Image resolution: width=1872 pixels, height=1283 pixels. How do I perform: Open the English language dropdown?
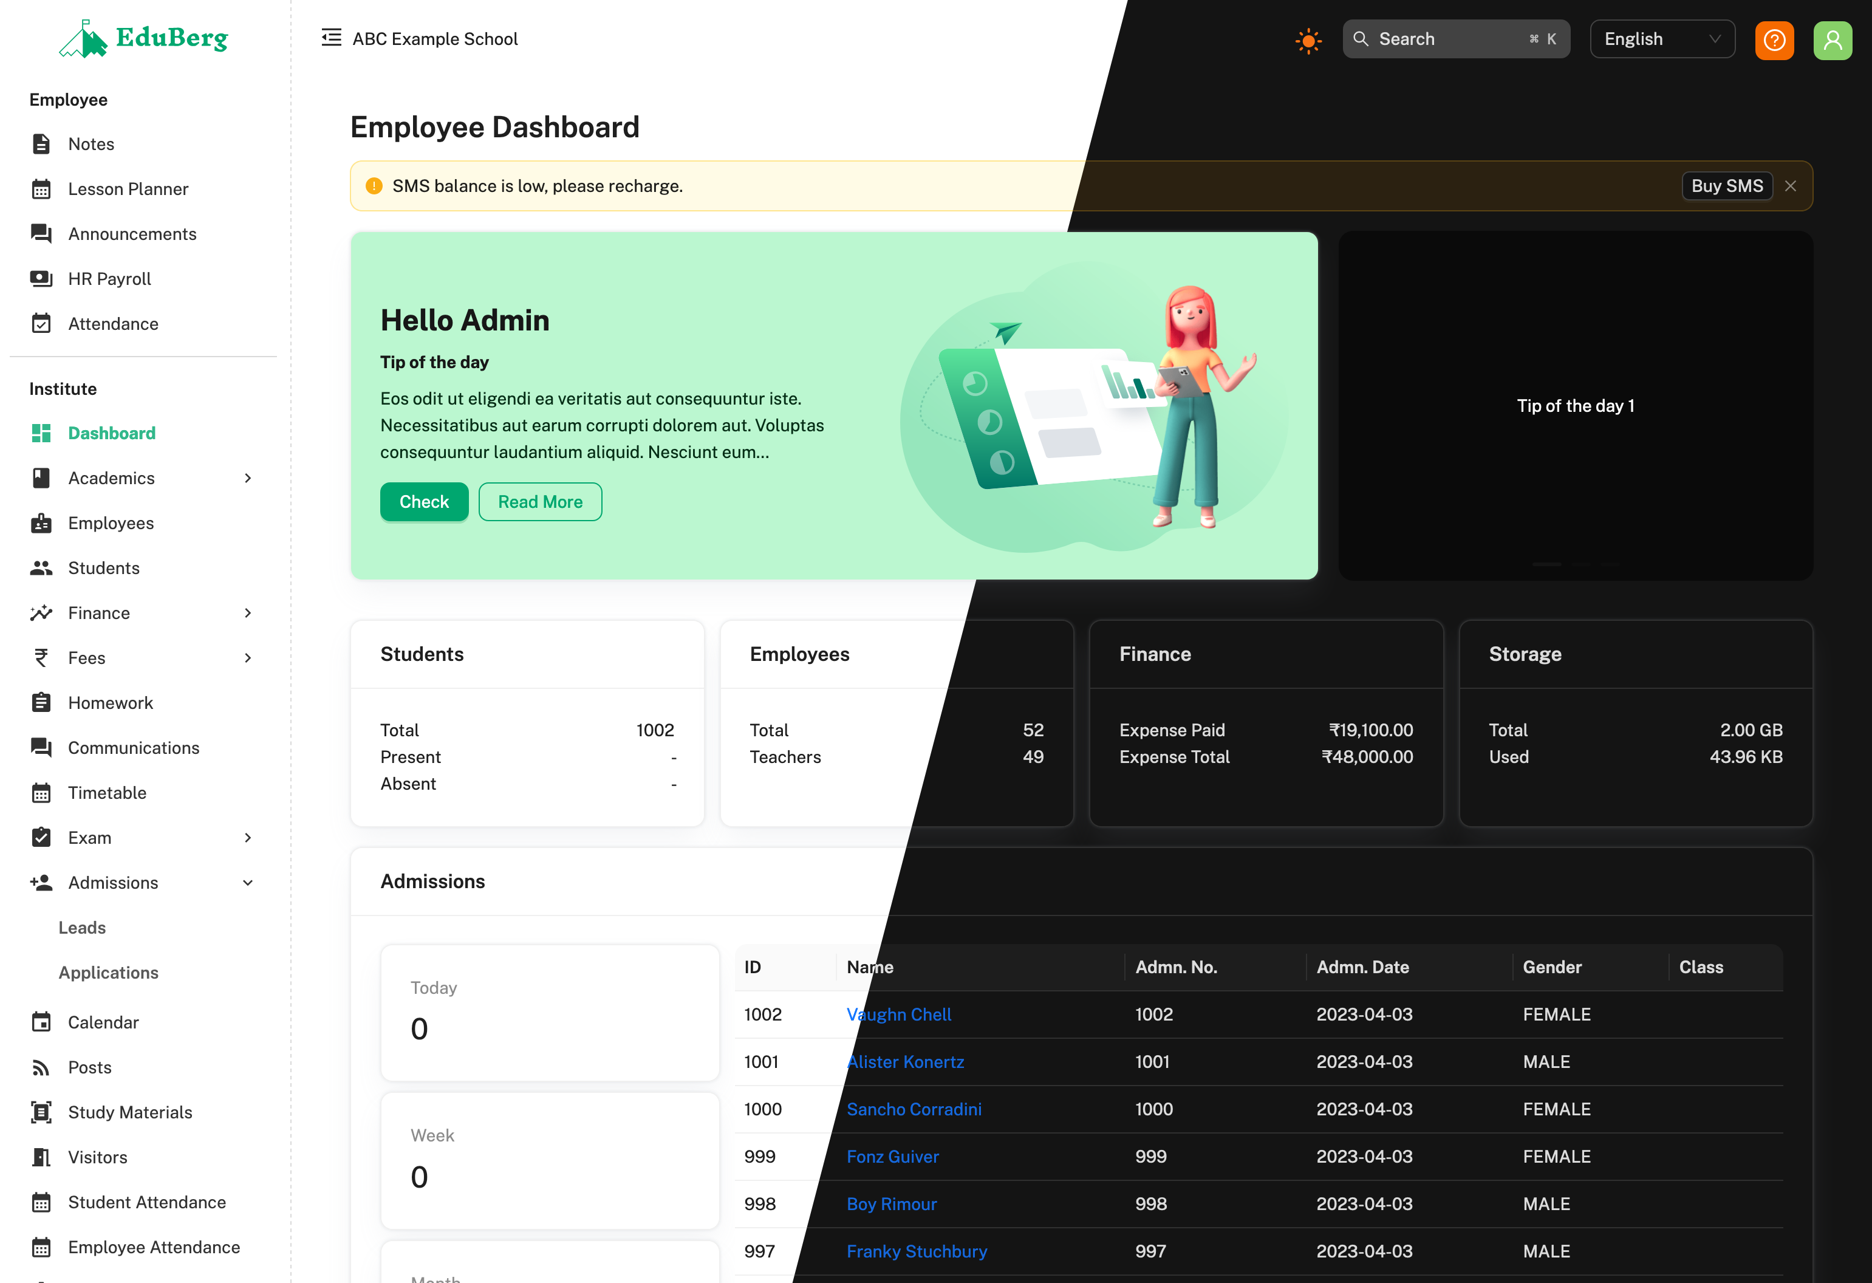coord(1662,39)
